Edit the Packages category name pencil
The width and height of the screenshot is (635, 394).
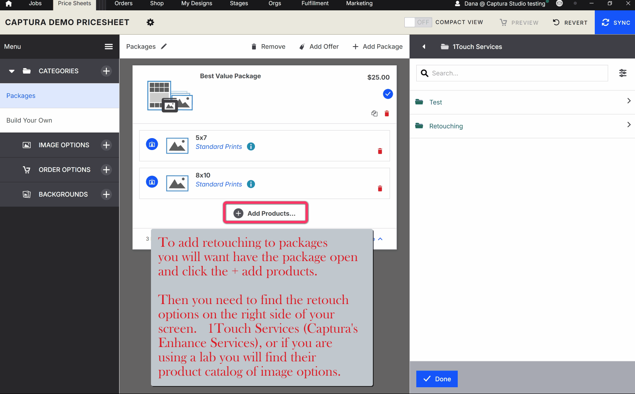point(164,47)
